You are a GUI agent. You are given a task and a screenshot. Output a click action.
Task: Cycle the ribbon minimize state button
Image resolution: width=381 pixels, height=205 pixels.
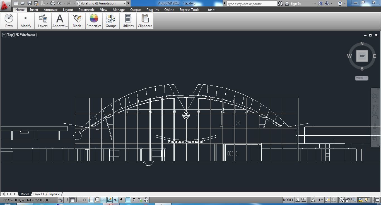210,9
